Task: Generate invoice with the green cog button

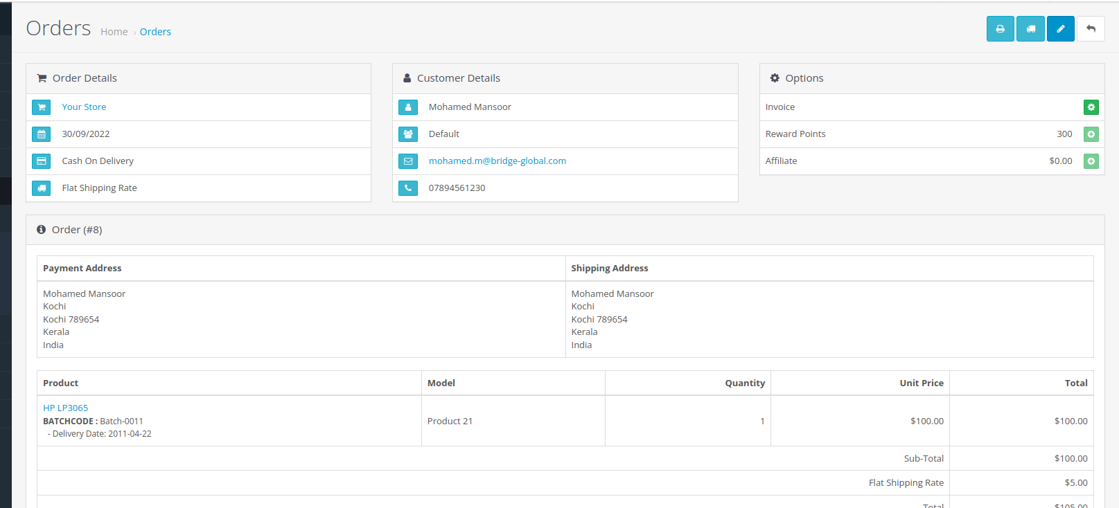Action: 1091,107
